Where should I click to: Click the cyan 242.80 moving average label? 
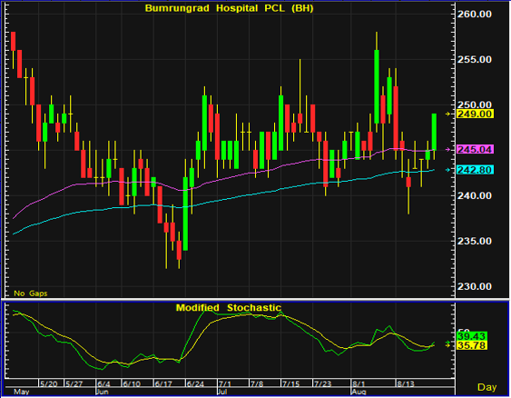pyautogui.click(x=475, y=170)
